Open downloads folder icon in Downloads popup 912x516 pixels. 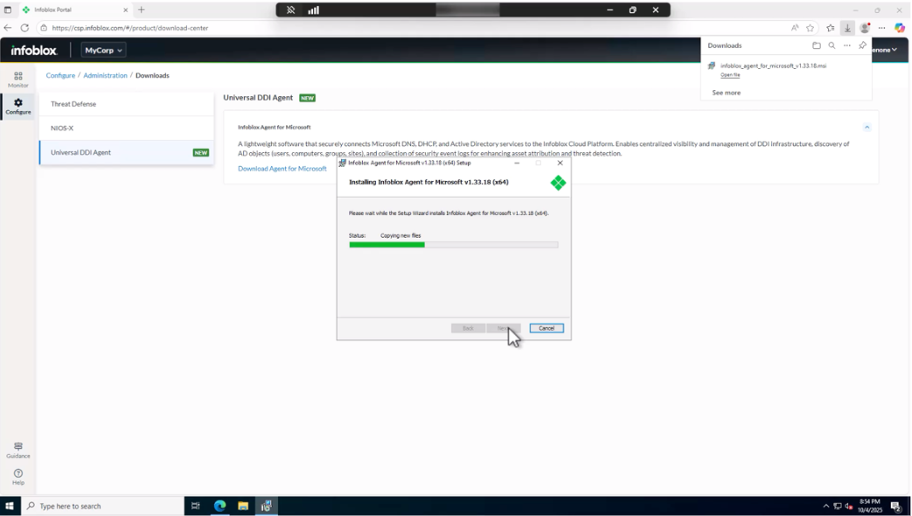[x=816, y=45]
